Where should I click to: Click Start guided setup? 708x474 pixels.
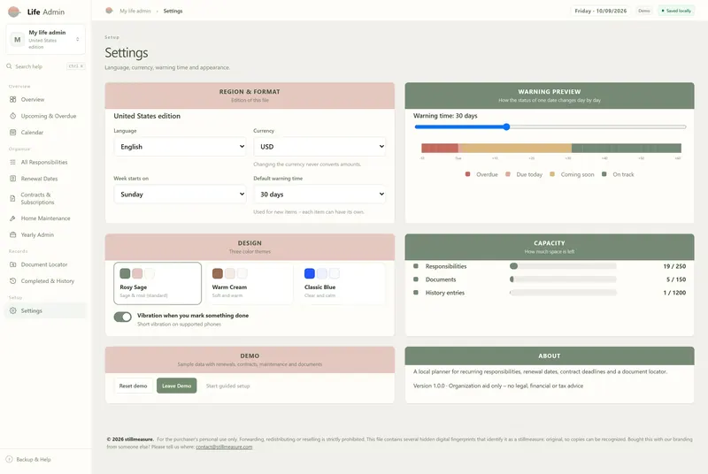click(227, 386)
